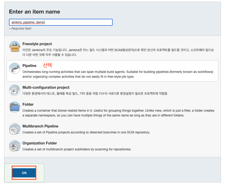Pick the Folder title label

(x=28, y=104)
